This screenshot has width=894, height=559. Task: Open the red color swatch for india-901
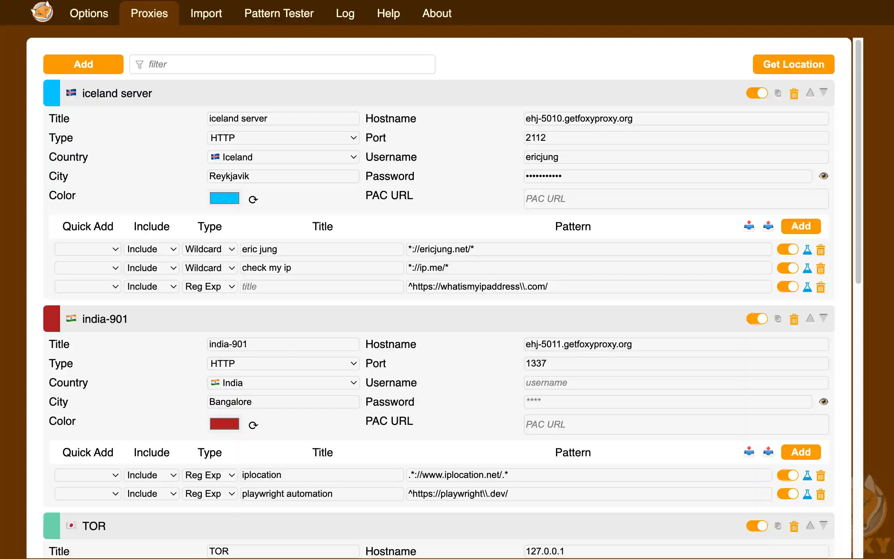point(224,424)
